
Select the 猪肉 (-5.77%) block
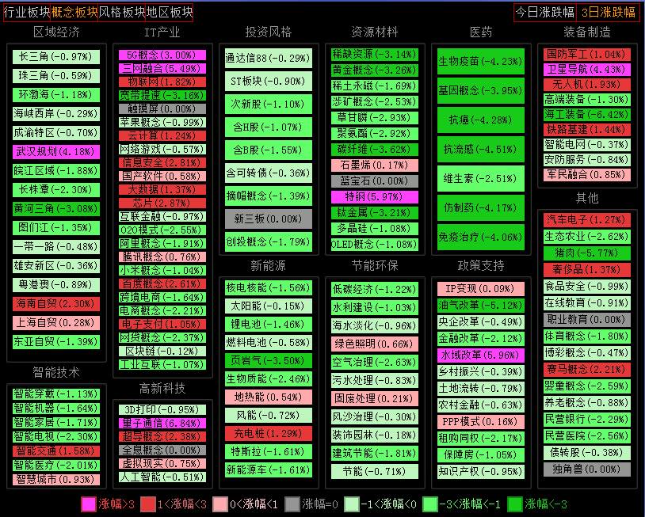click(587, 253)
